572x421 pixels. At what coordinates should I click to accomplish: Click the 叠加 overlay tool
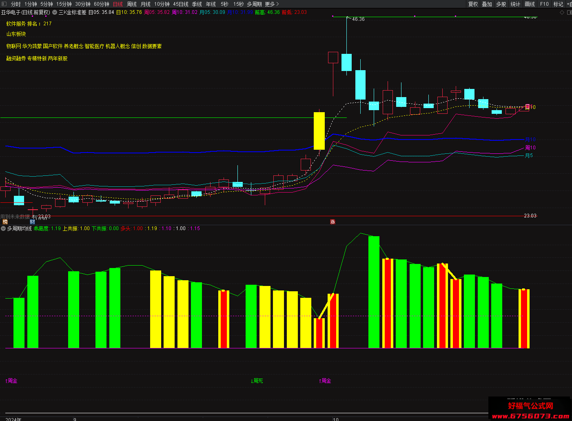[x=487, y=4]
